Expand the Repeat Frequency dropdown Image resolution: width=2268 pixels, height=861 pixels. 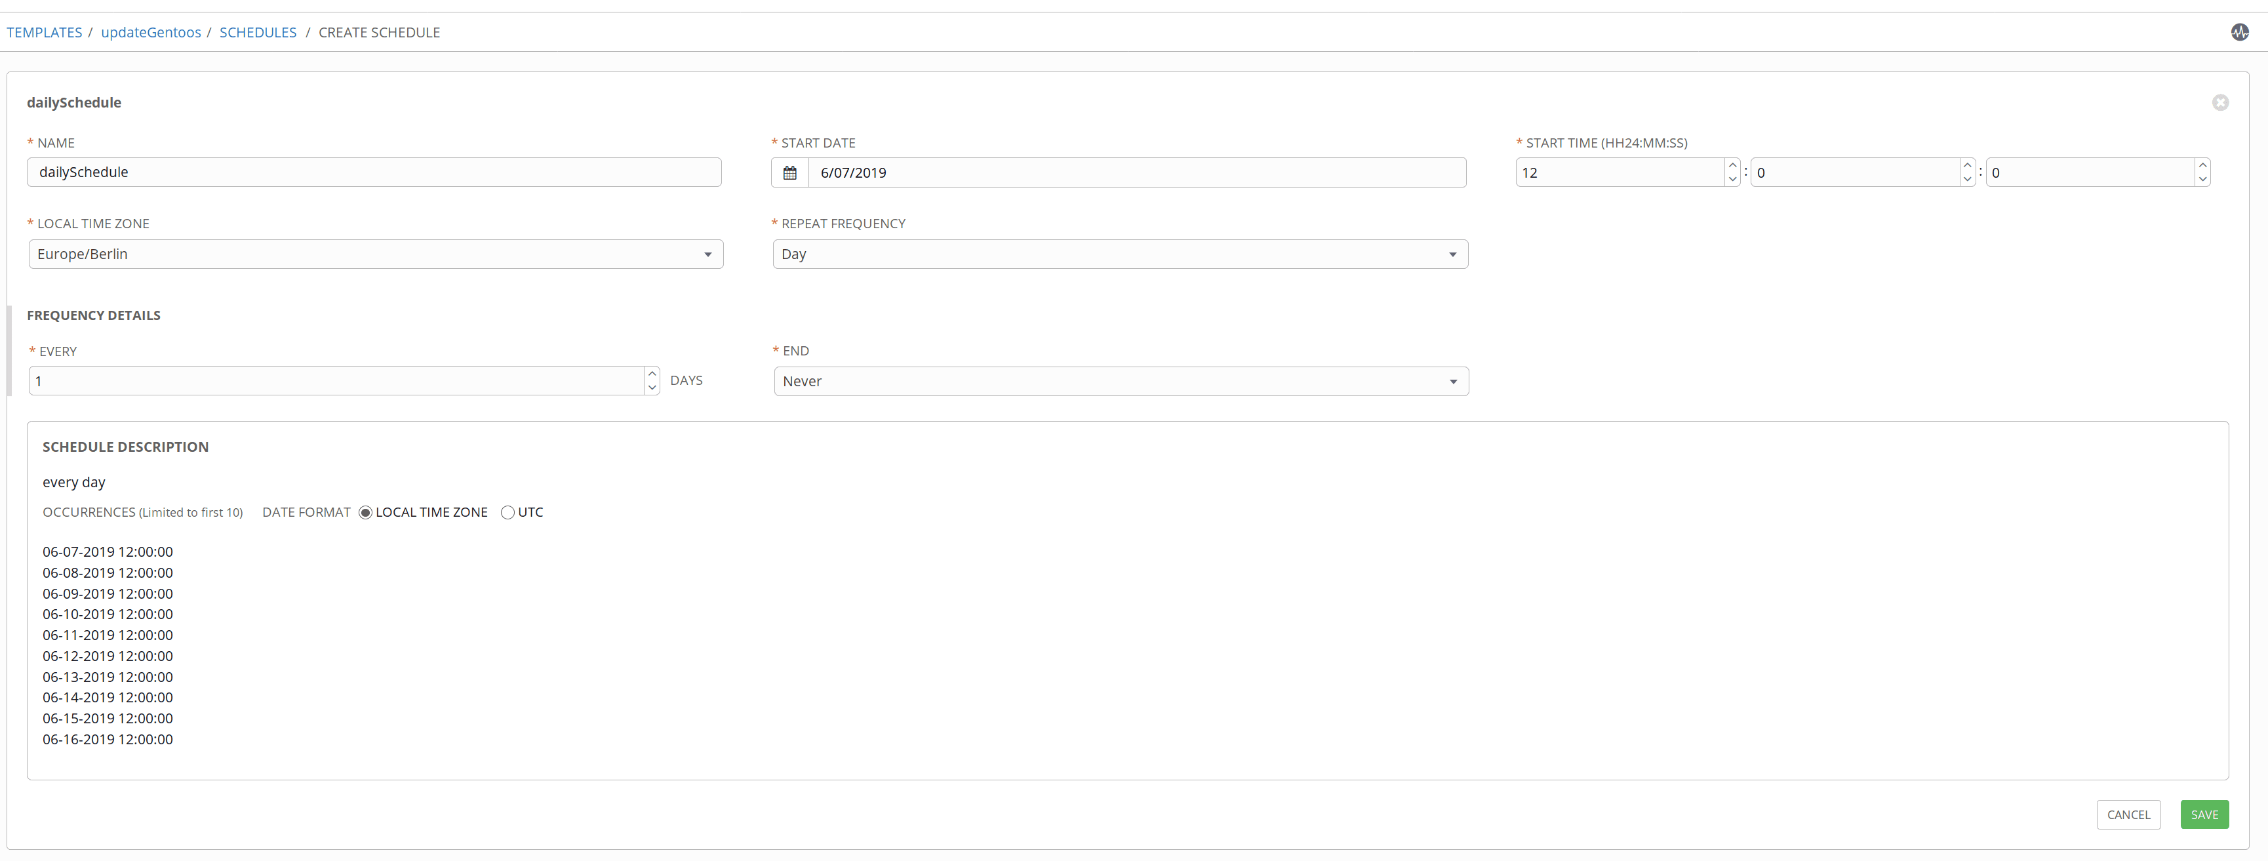click(x=1119, y=254)
